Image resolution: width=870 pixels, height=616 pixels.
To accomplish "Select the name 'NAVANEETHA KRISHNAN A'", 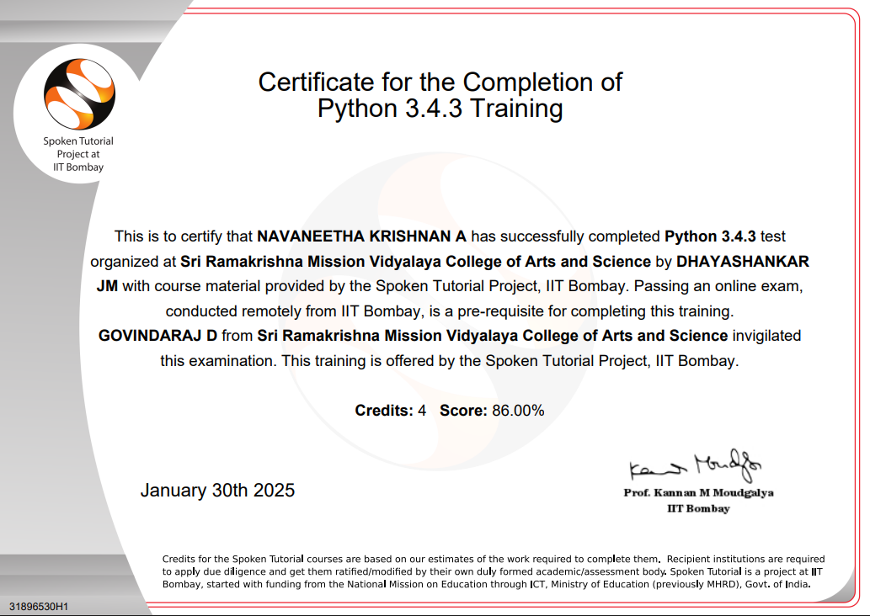I will (x=362, y=236).
